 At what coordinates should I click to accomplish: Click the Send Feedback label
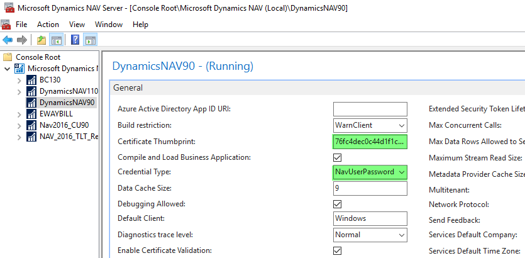tap(455, 220)
